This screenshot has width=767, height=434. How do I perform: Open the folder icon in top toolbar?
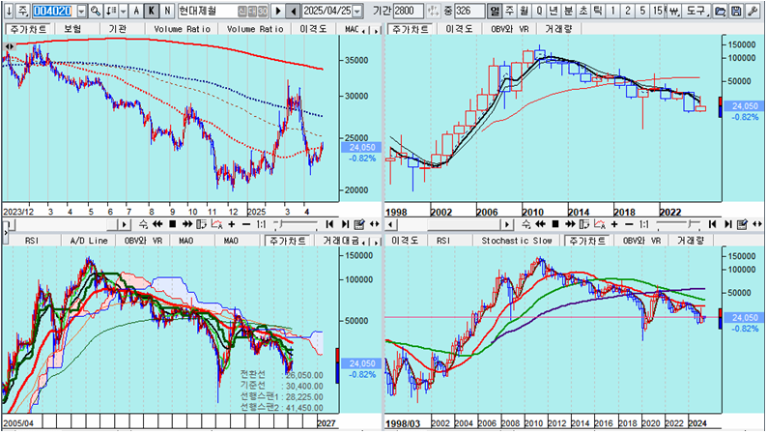720,11
